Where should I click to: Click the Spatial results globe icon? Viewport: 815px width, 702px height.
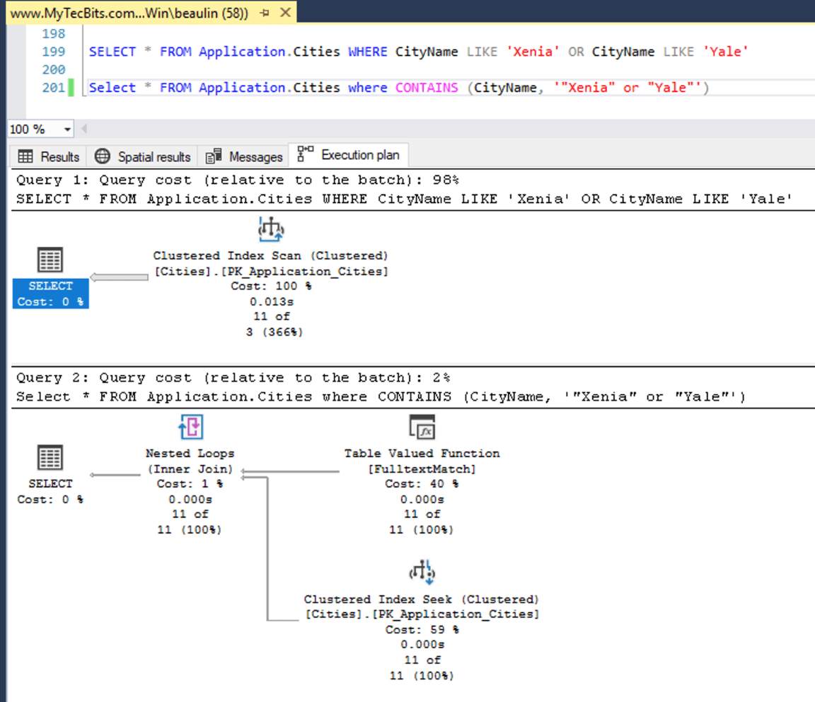[x=103, y=156]
